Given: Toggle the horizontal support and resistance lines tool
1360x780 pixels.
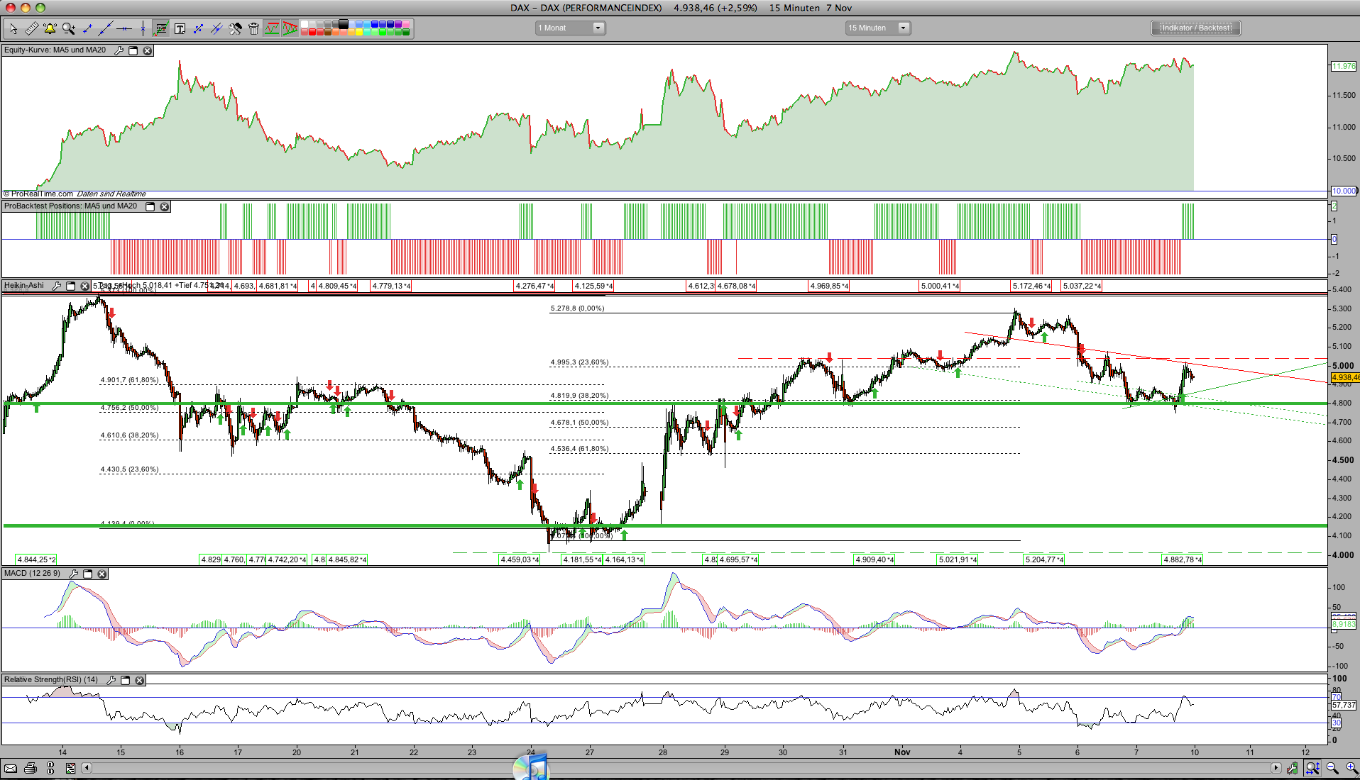Looking at the screenshot, I should pos(272,28).
